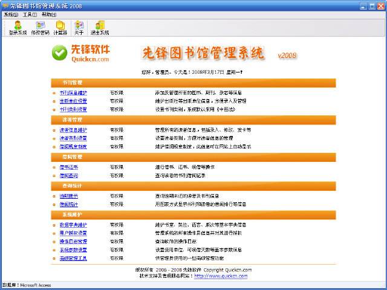Click the v2008 version label

[287, 55]
